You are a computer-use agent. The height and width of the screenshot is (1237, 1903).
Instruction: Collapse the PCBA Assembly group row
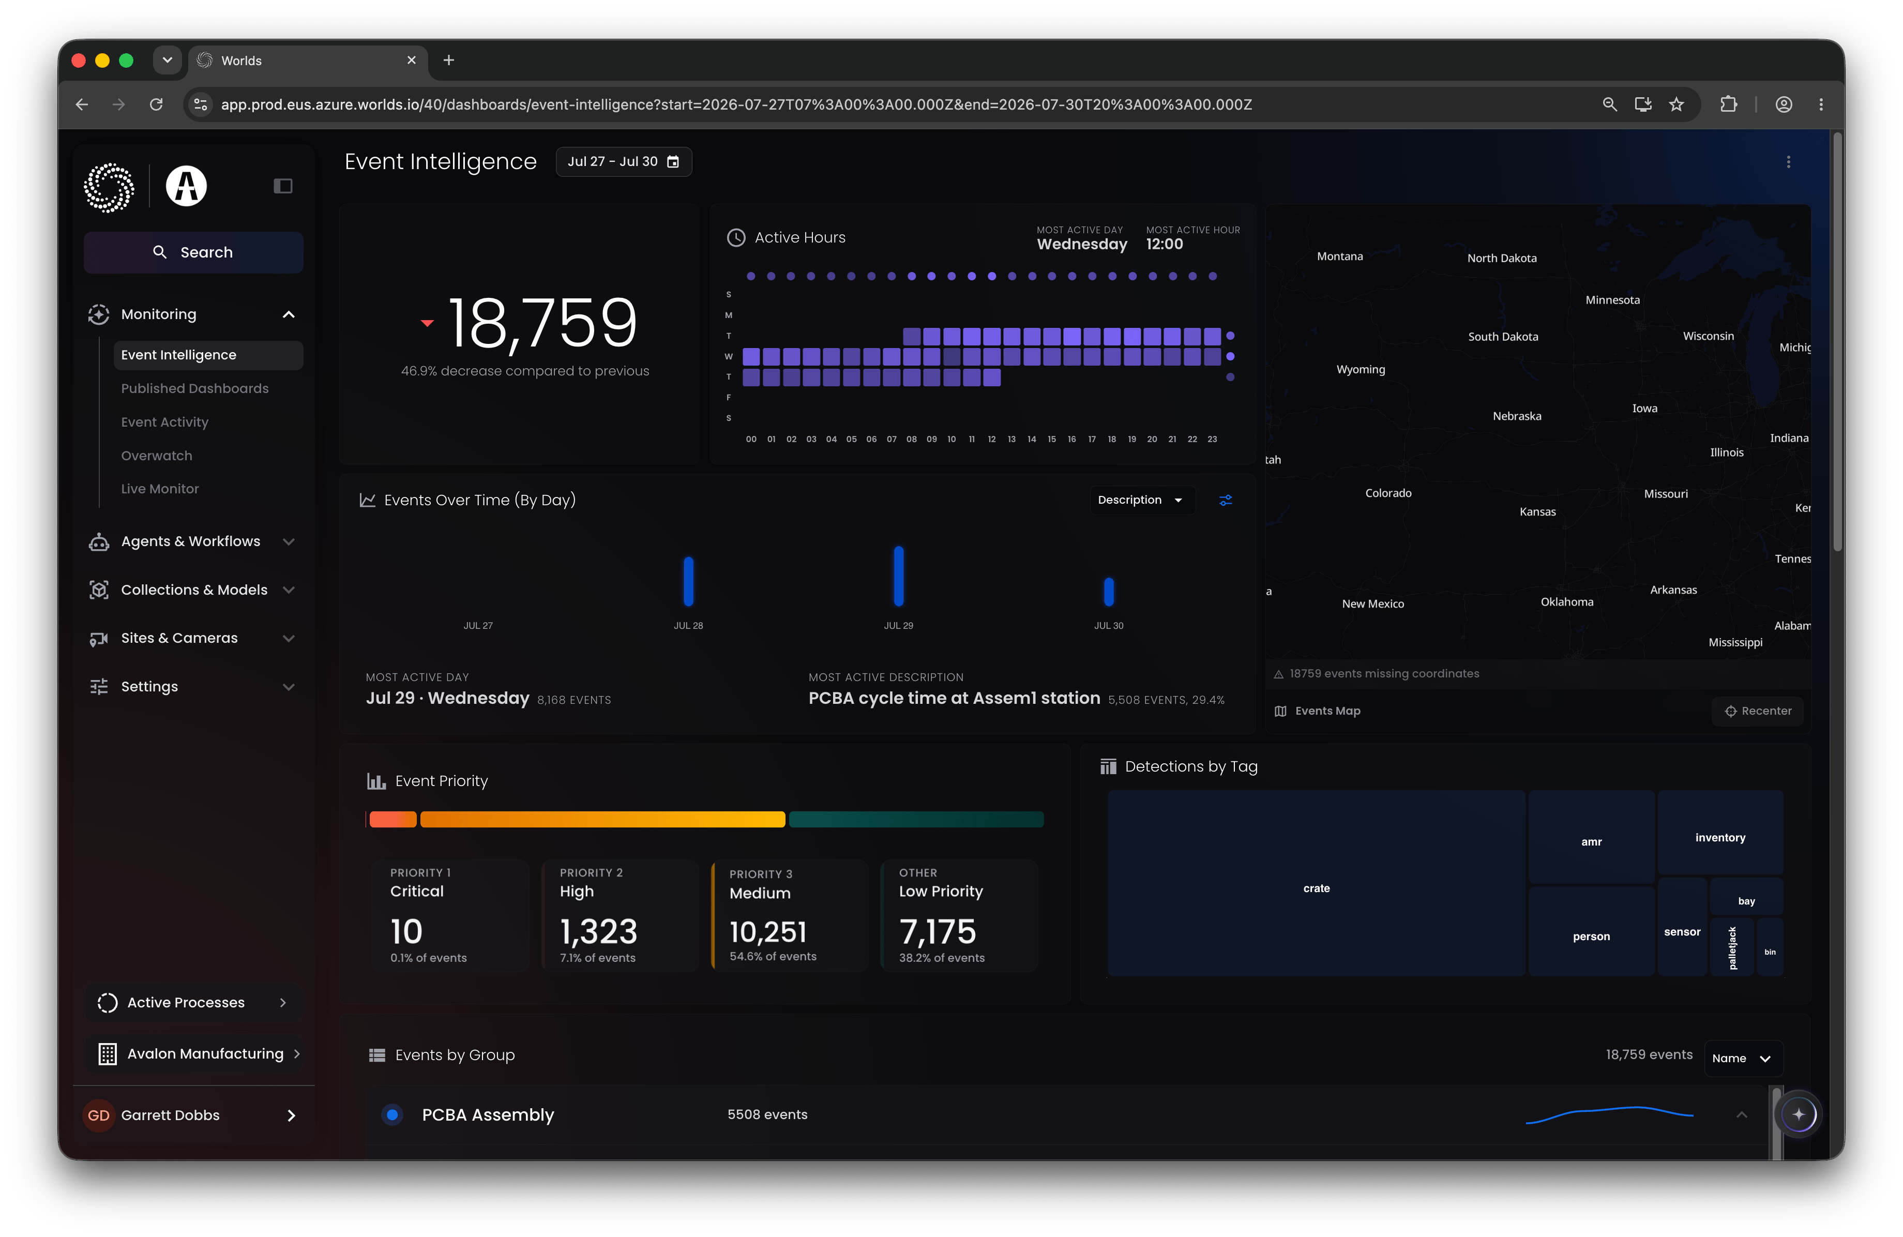[1742, 1114]
